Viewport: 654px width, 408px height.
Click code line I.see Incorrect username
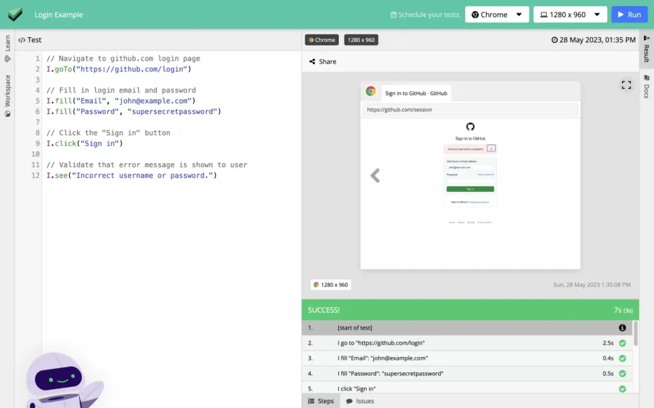[x=131, y=175]
